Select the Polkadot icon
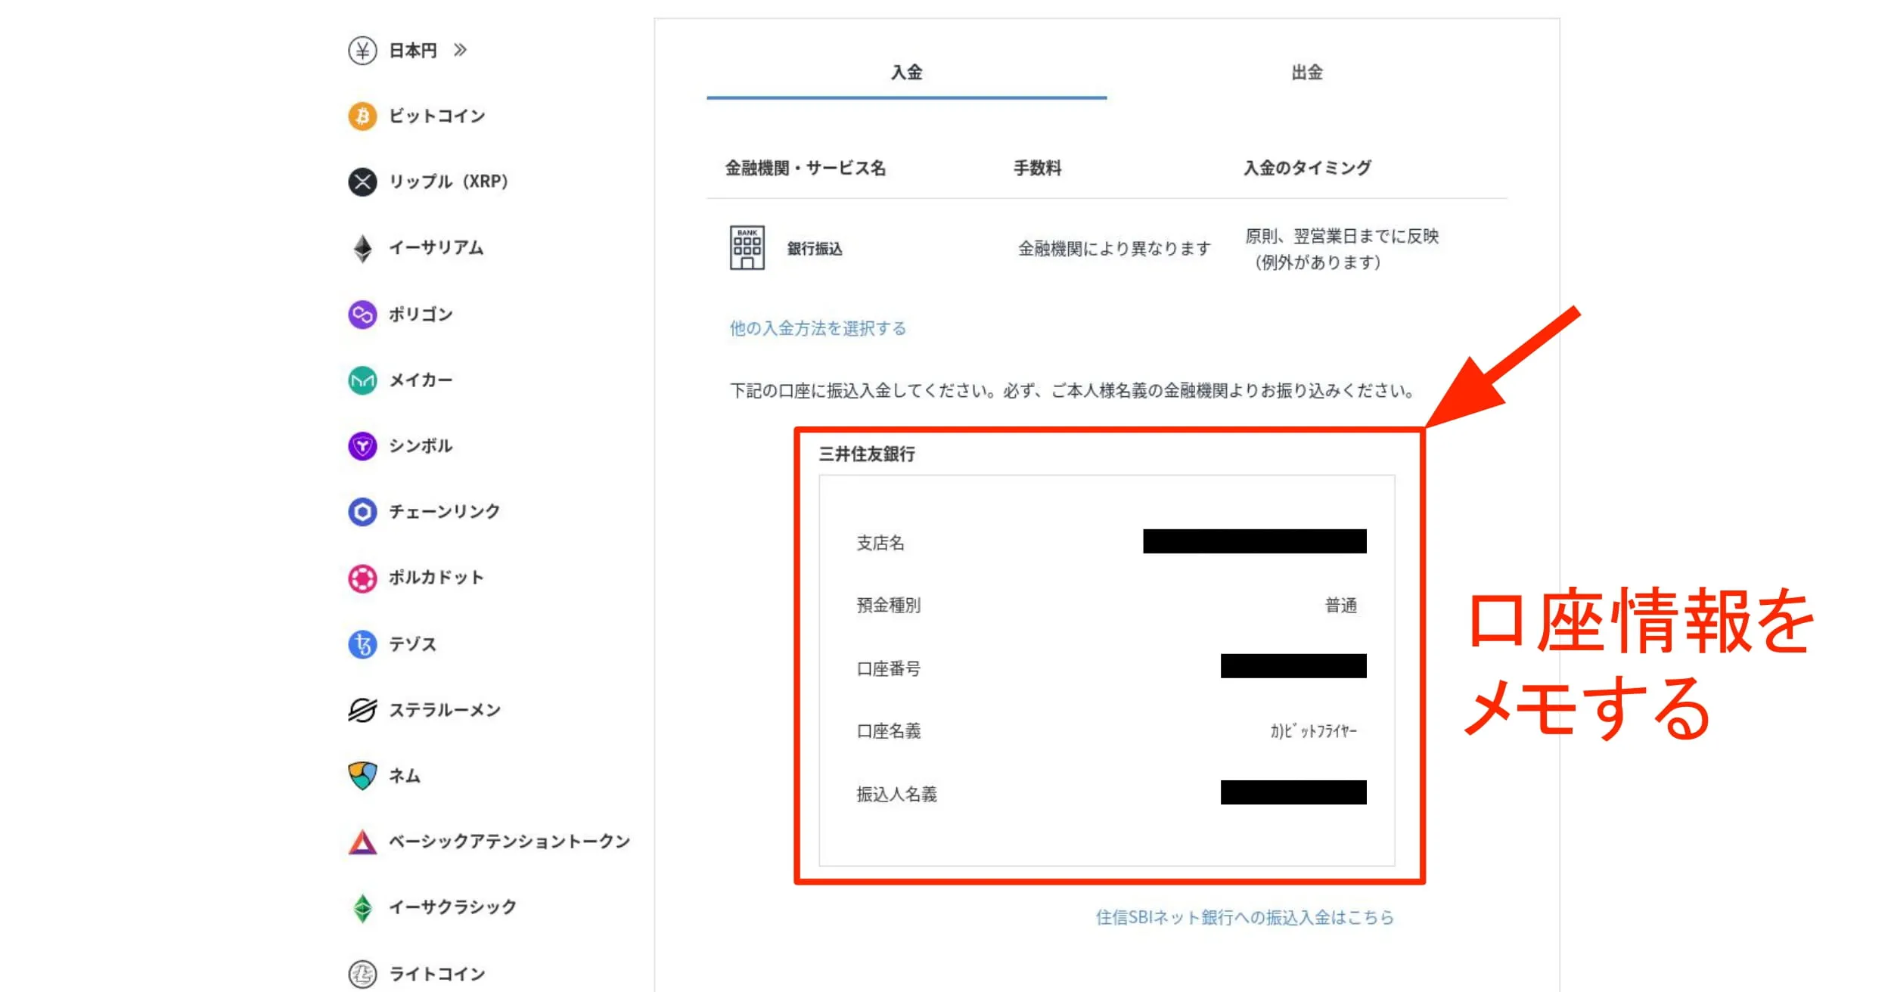The height and width of the screenshot is (992, 1891). tap(363, 578)
